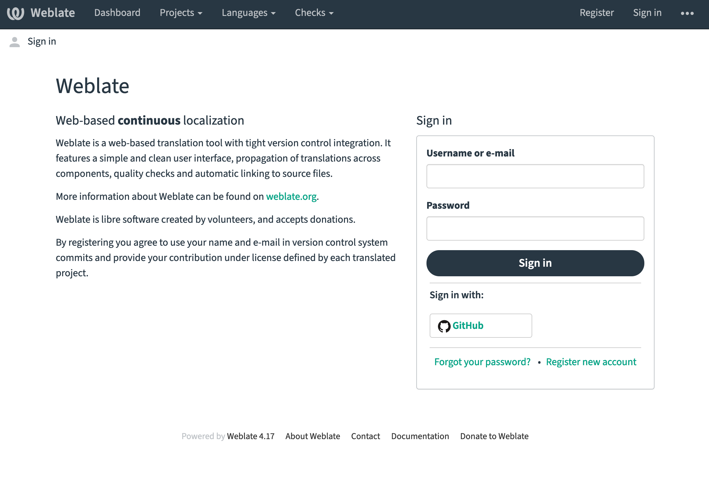The height and width of the screenshot is (485, 709).
Task: Open the Documentation footer link
Action: pos(420,436)
